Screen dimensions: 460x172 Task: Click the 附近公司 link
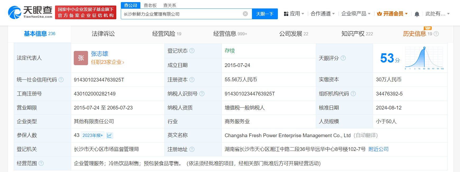coord(378,149)
